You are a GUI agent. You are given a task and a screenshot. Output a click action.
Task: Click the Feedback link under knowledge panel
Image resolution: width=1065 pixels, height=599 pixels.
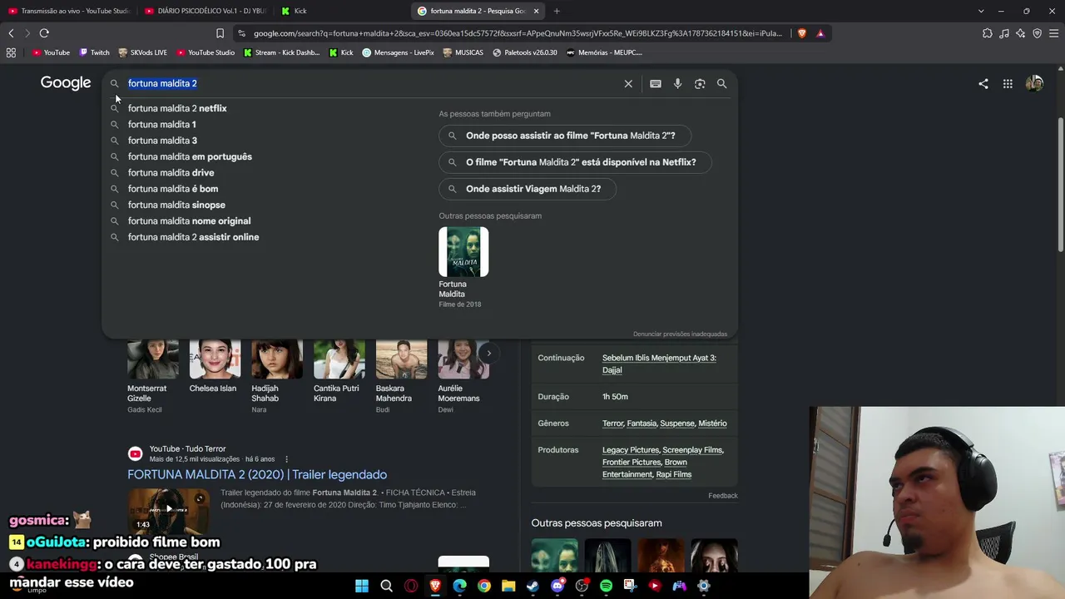(723, 496)
